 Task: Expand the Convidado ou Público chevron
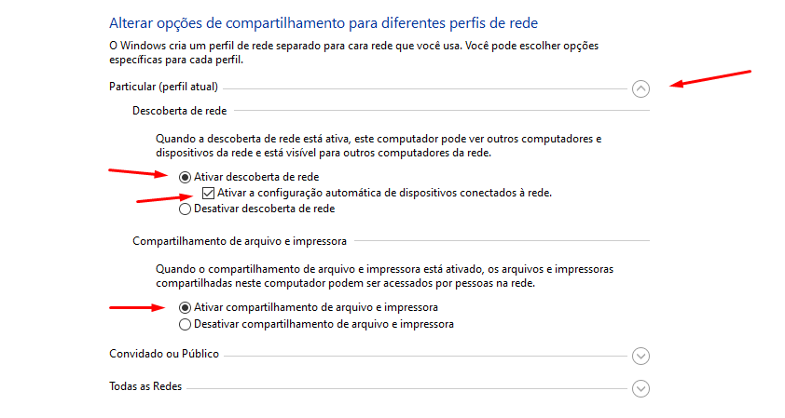(640, 356)
